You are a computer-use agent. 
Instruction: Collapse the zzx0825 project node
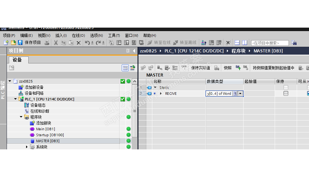pos(10,81)
